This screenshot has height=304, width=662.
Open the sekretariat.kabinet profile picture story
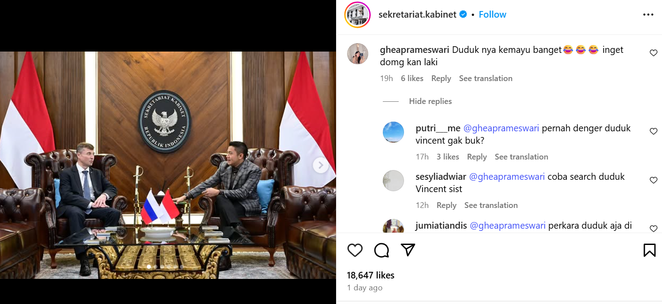[x=358, y=15]
